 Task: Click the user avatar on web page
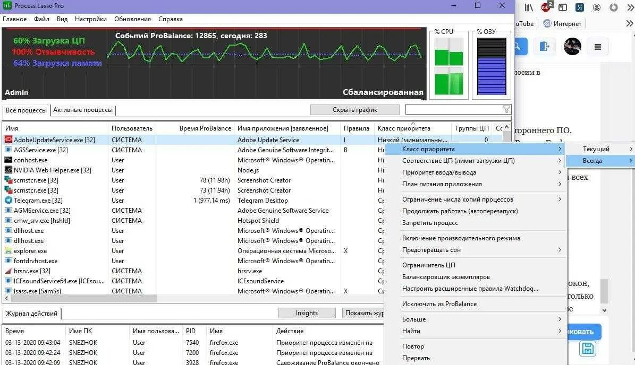572,47
